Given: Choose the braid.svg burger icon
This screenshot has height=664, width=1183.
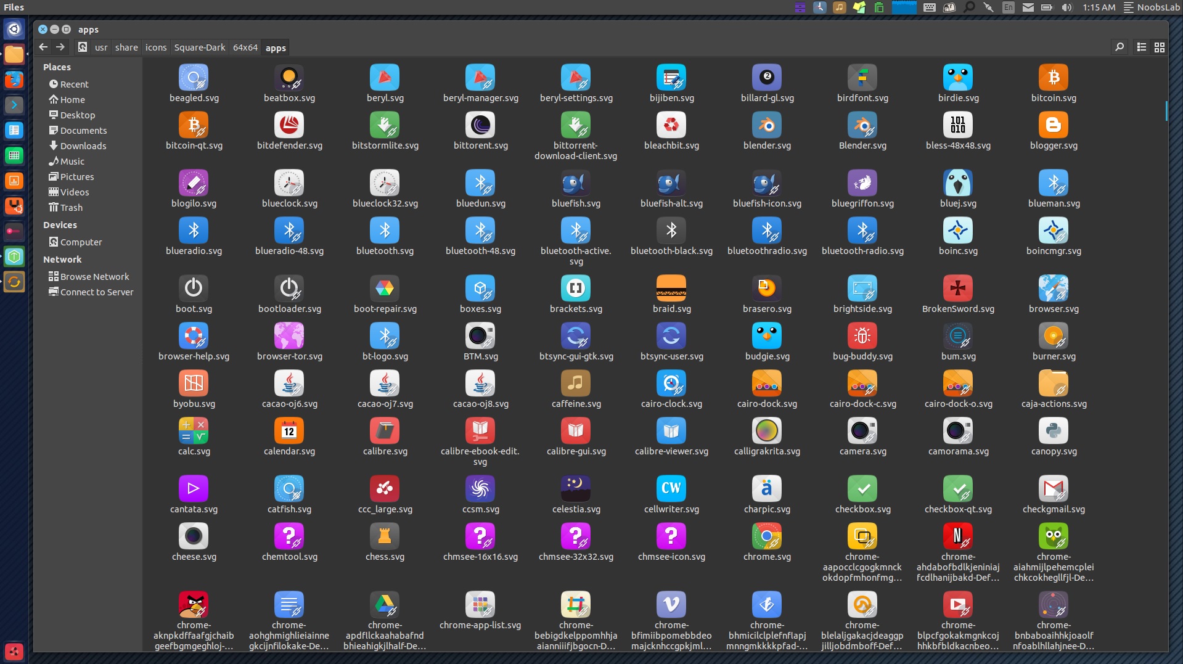Looking at the screenshot, I should point(671,289).
